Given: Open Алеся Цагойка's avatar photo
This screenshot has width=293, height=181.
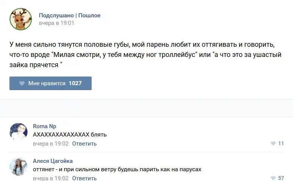Looking at the screenshot, I should (x=18, y=167).
